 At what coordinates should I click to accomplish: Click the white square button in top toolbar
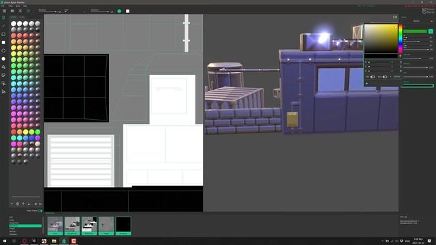(127, 11)
